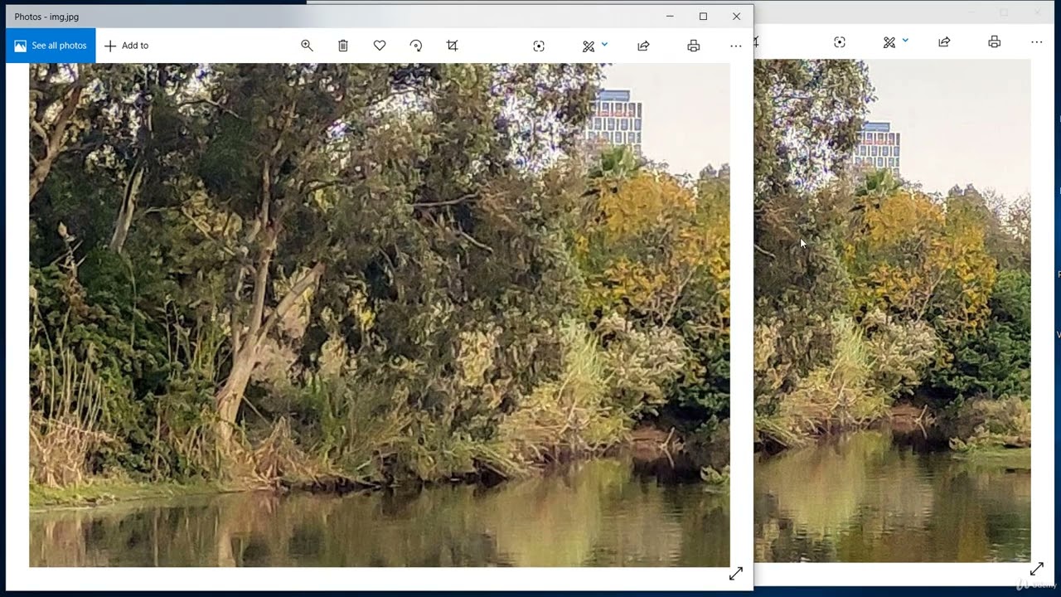Screen dimensions: 1061x597
Task: Click the Zoom magnifier icon
Action: tap(307, 46)
